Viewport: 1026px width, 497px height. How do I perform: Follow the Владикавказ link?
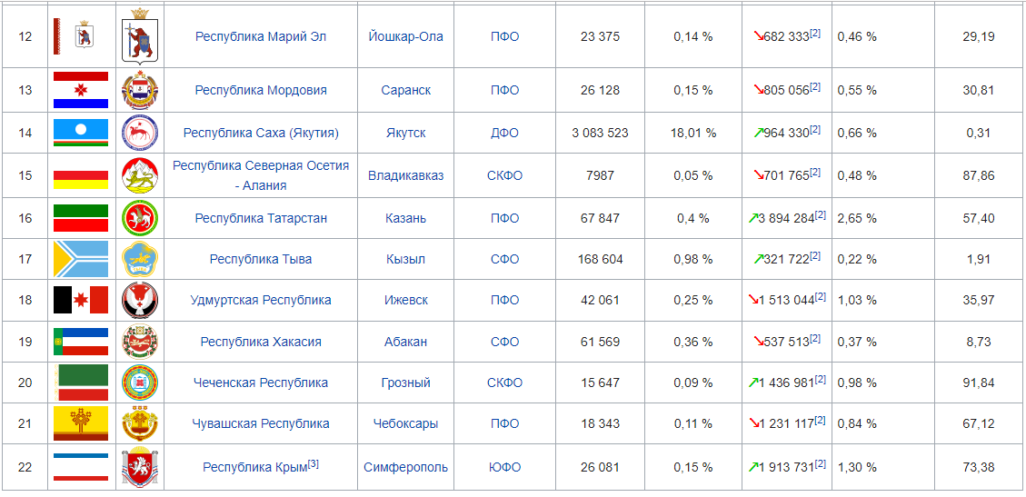[x=405, y=175]
